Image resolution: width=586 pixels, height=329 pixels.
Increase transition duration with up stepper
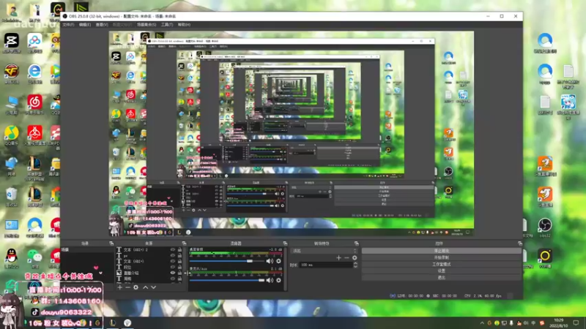click(355, 263)
